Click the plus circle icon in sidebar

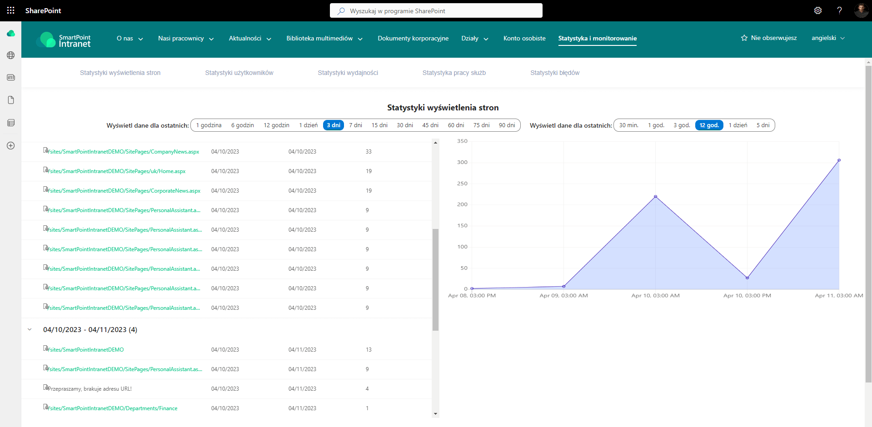(x=11, y=146)
